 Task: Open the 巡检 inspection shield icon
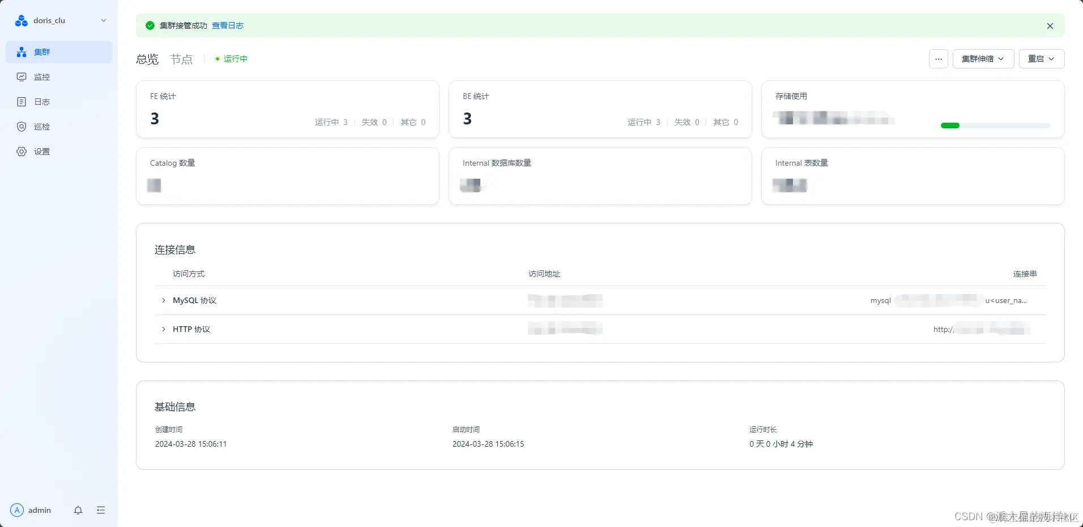click(x=22, y=127)
